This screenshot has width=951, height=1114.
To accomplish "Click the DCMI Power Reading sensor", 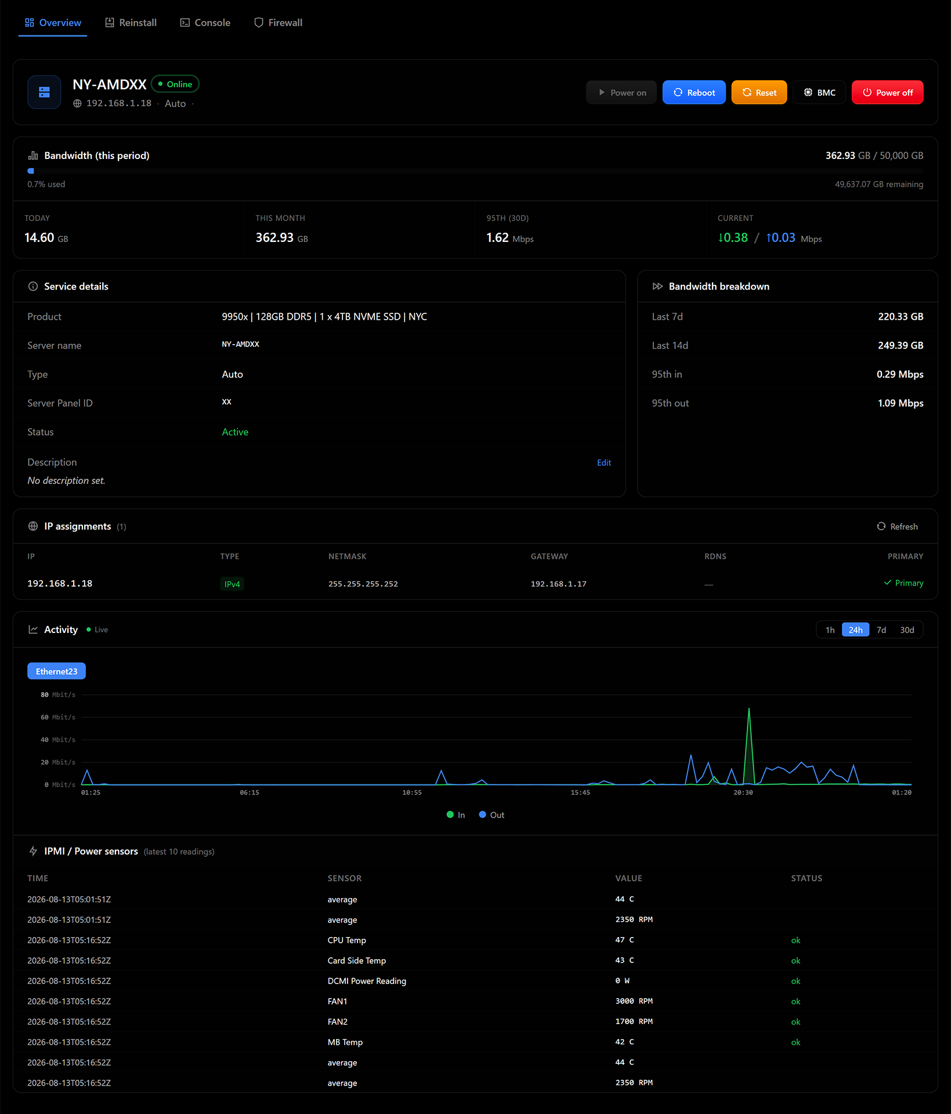I will pyautogui.click(x=367, y=981).
